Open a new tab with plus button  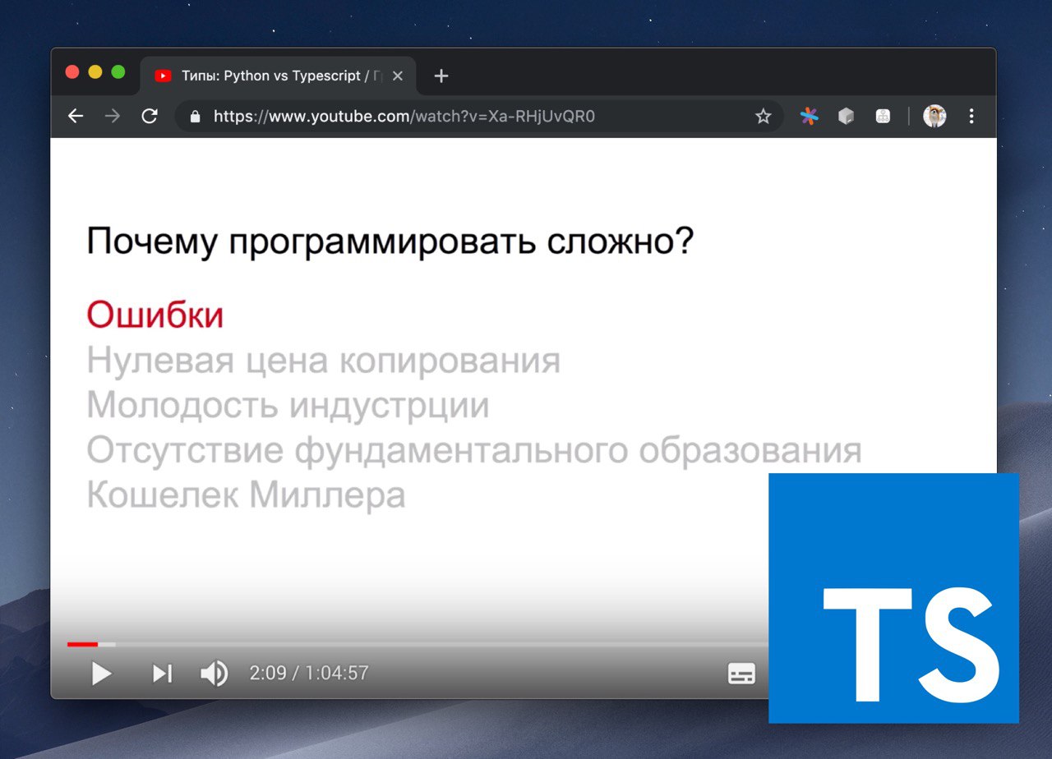click(x=441, y=76)
